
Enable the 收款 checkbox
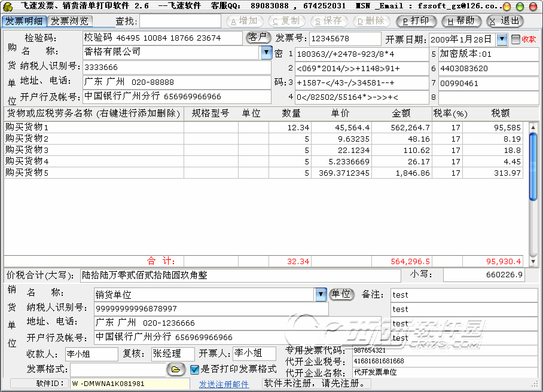515,39
